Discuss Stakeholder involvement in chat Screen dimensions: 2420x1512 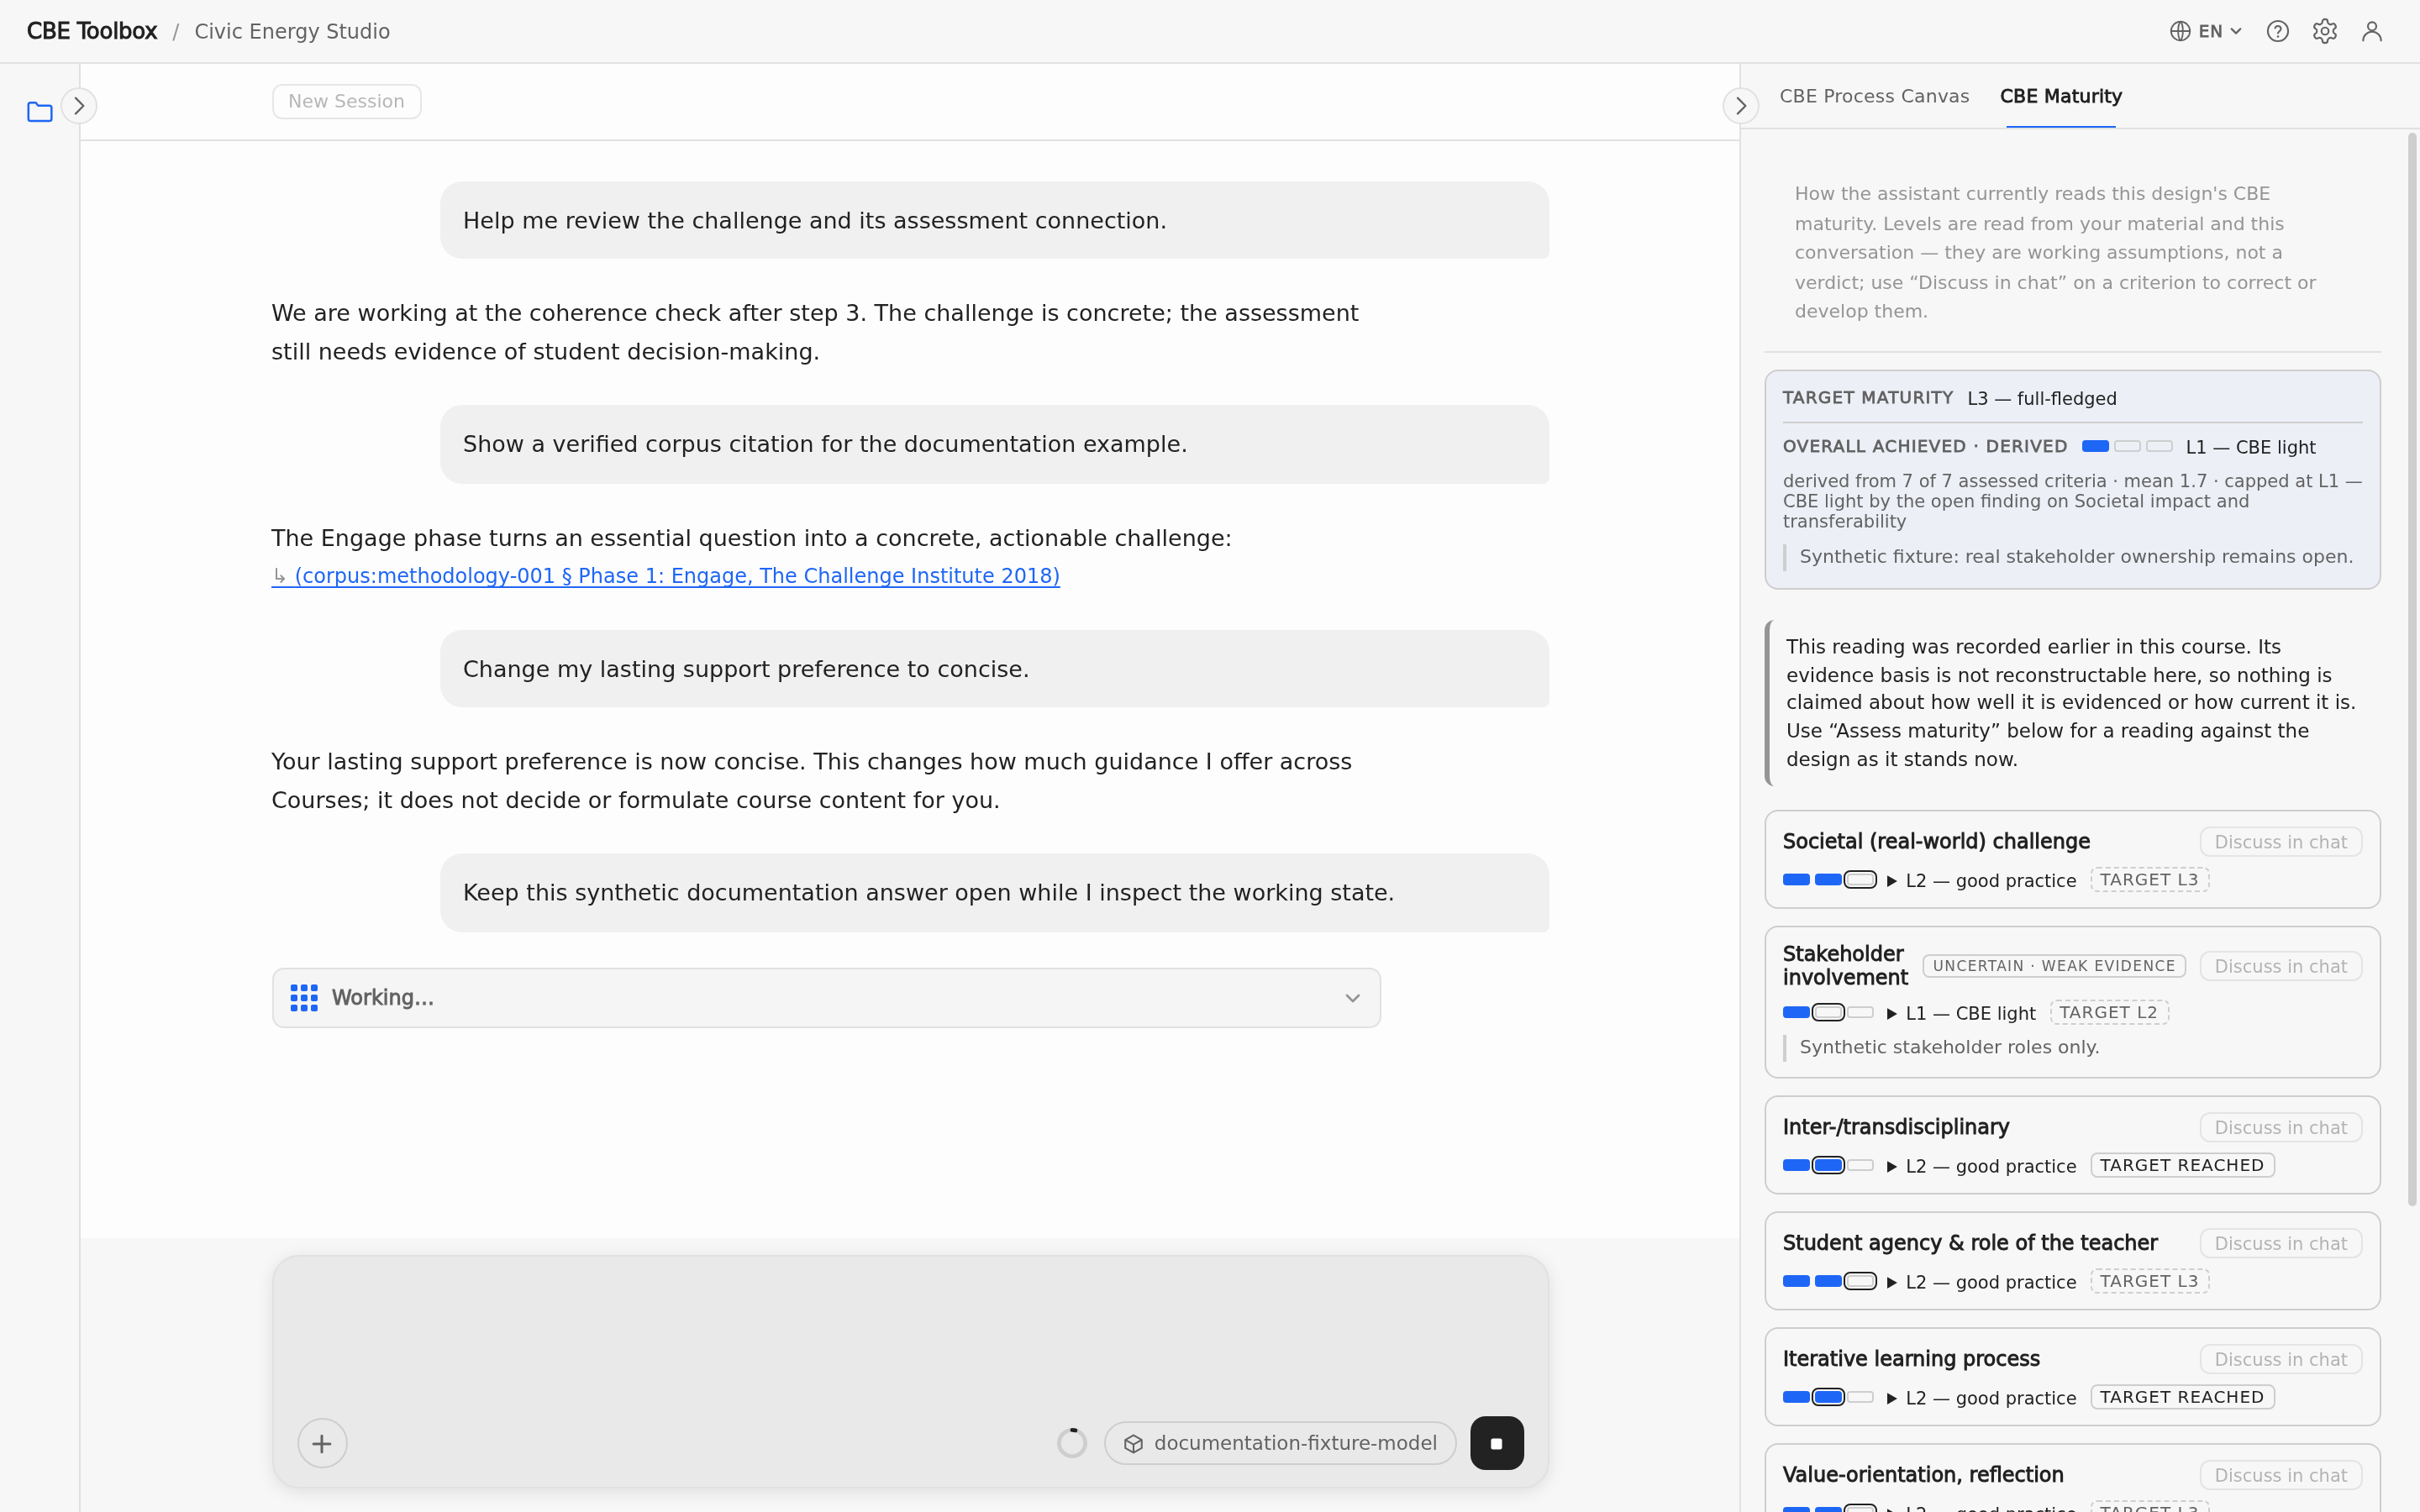(x=2281, y=966)
